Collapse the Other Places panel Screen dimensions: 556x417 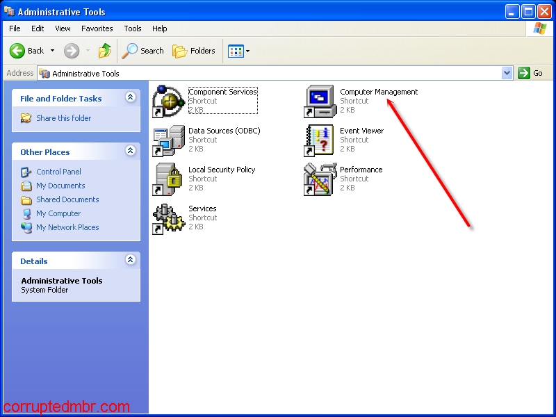click(x=130, y=151)
